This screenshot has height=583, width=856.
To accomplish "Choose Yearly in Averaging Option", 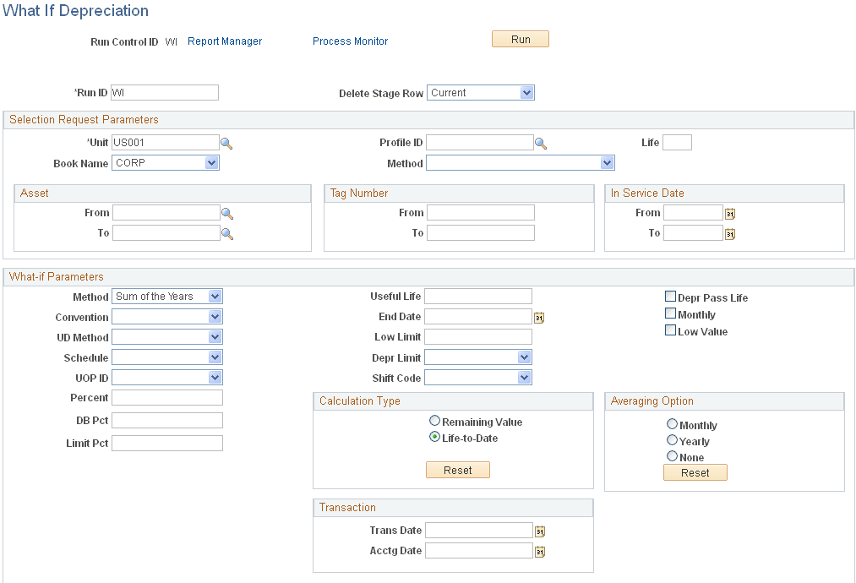I will 672,440.
